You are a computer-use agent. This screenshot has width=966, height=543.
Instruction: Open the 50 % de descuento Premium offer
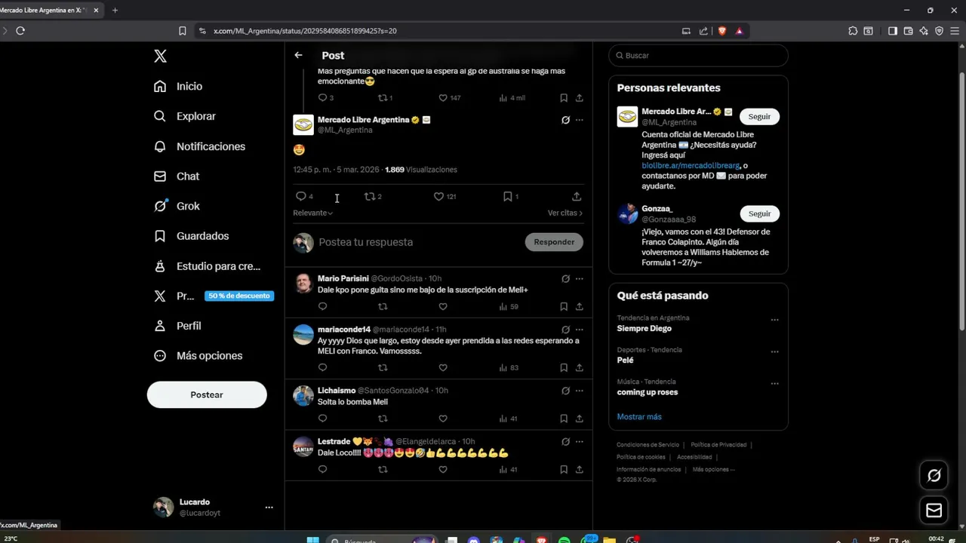[x=238, y=296]
